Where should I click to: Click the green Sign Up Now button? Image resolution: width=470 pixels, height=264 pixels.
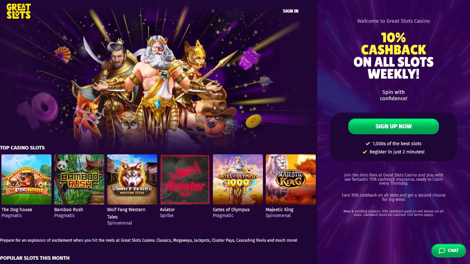[x=393, y=126]
